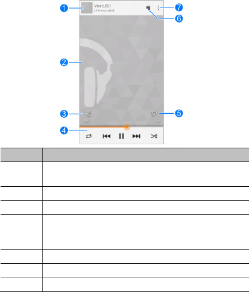
Task: Click the blue callout circle numbered 1
Action: click(64, 8)
